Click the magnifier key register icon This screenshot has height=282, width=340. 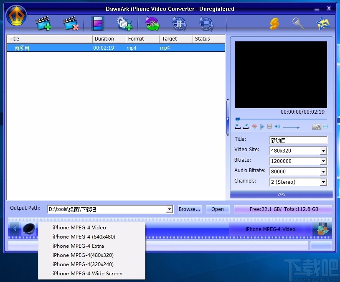pyautogui.click(x=298, y=23)
